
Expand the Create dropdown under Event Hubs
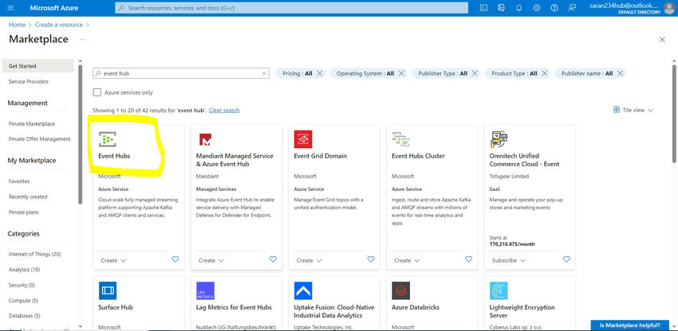coord(112,260)
